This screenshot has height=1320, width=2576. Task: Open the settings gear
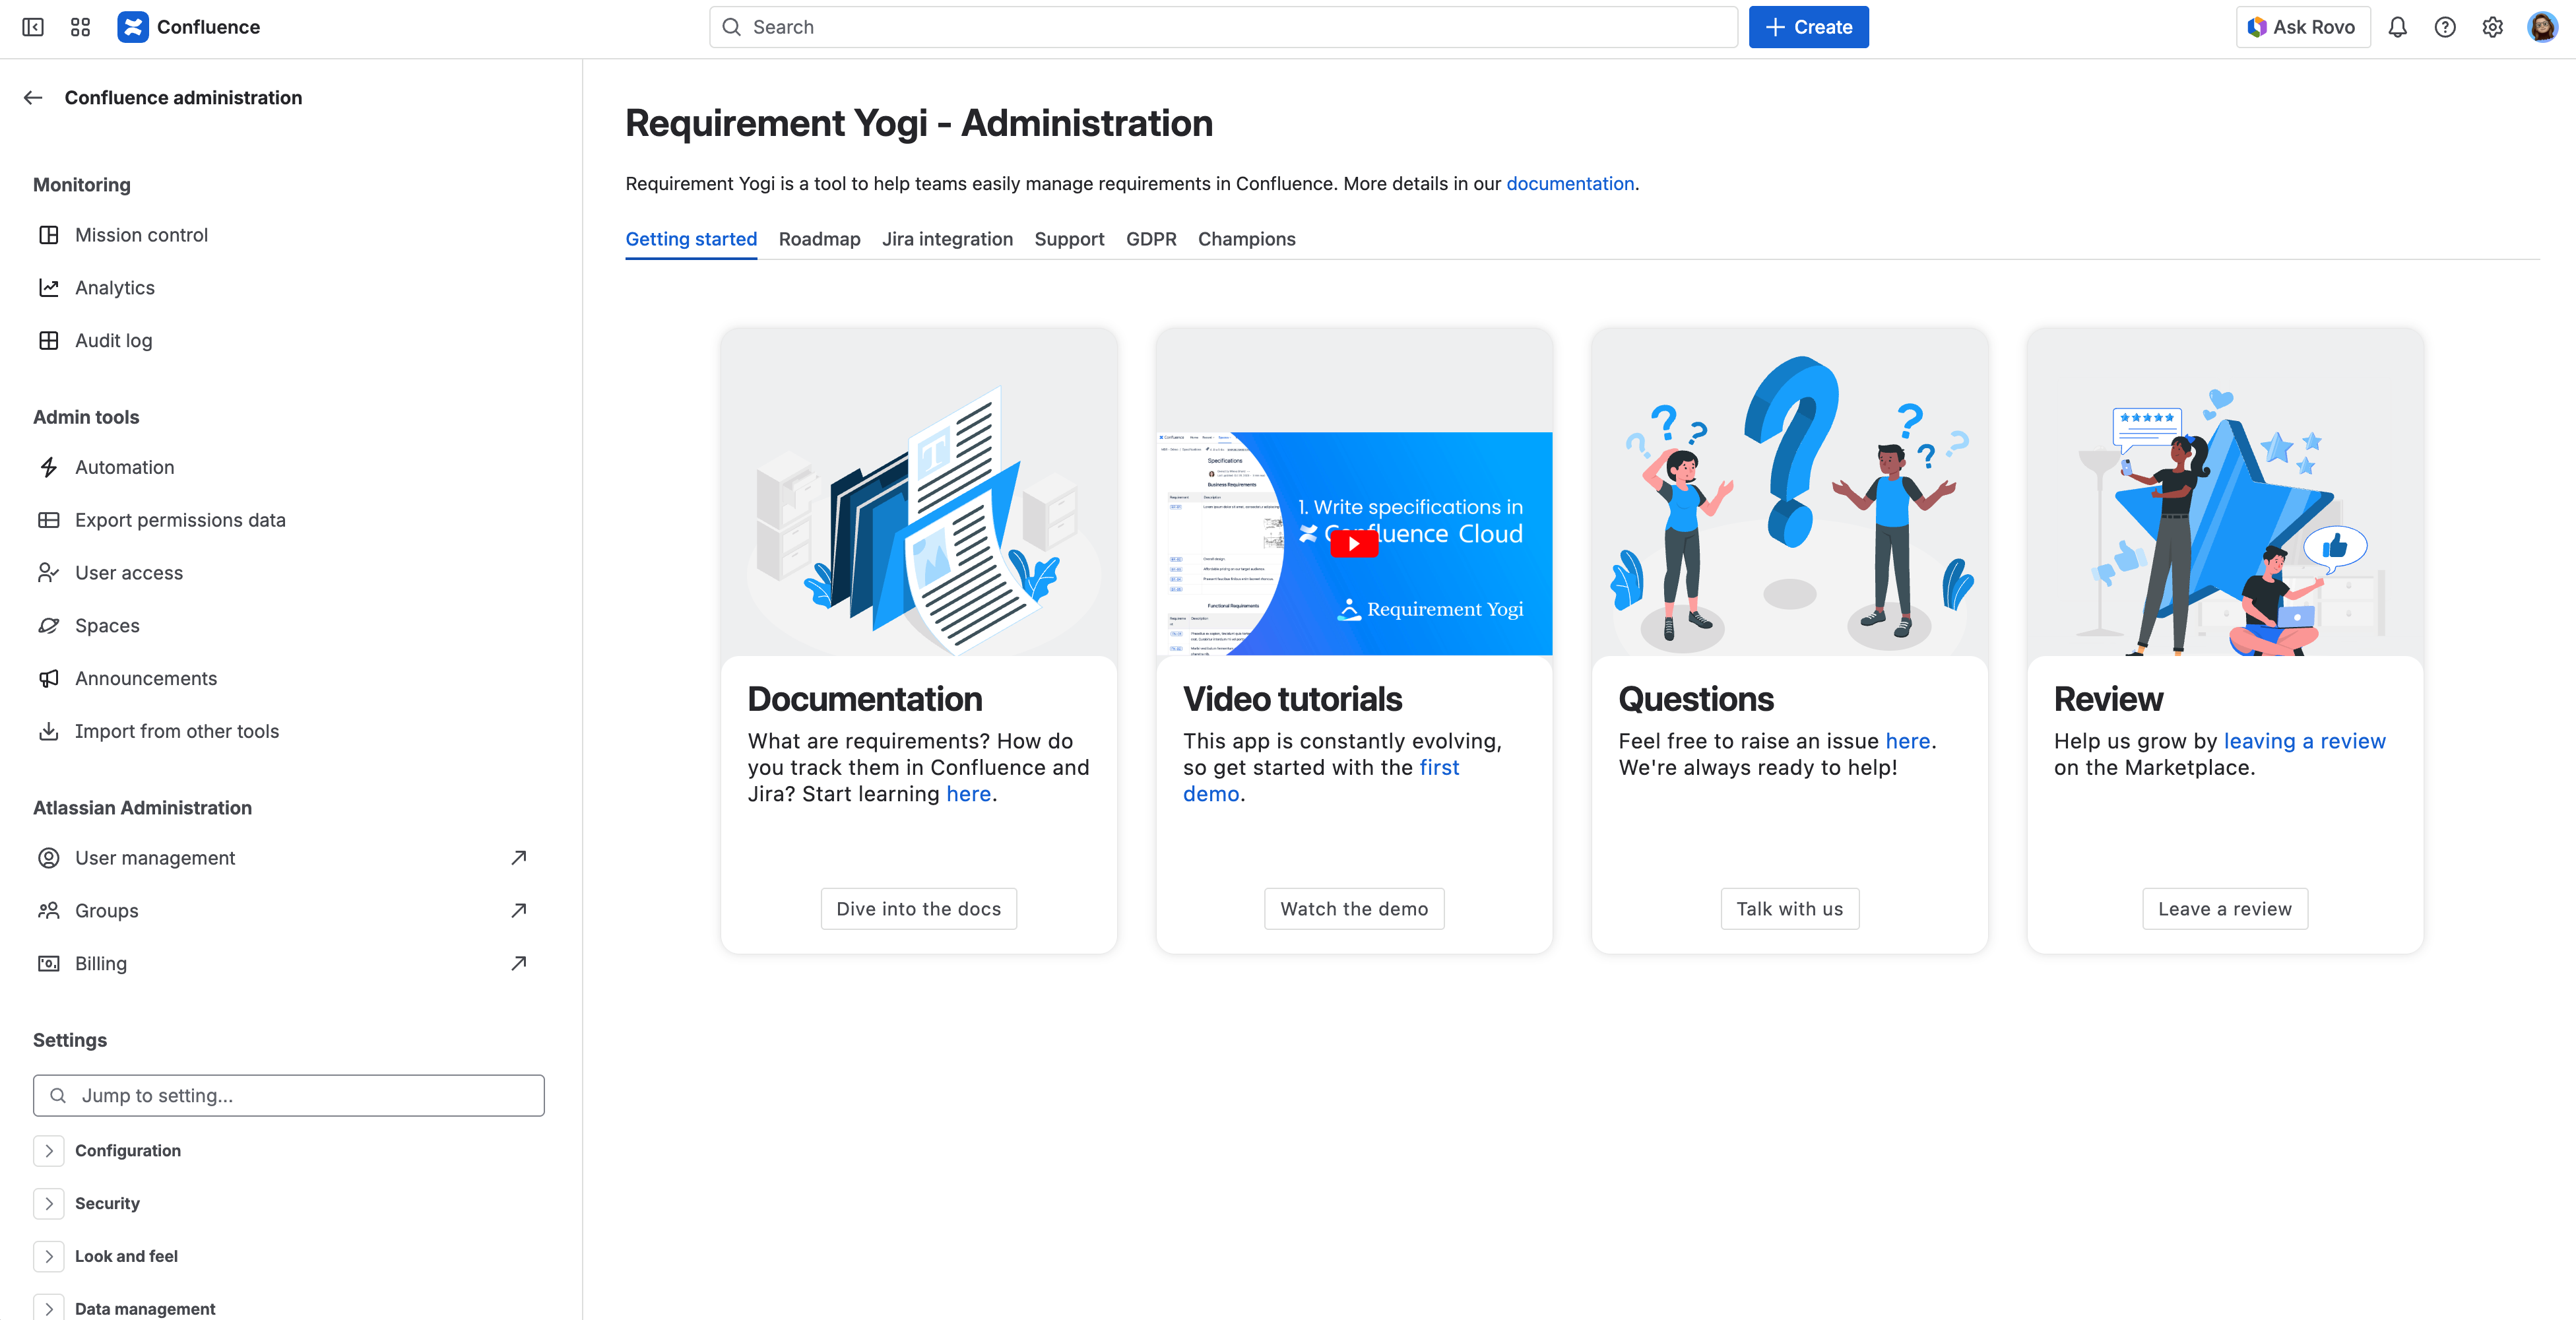click(x=2492, y=27)
